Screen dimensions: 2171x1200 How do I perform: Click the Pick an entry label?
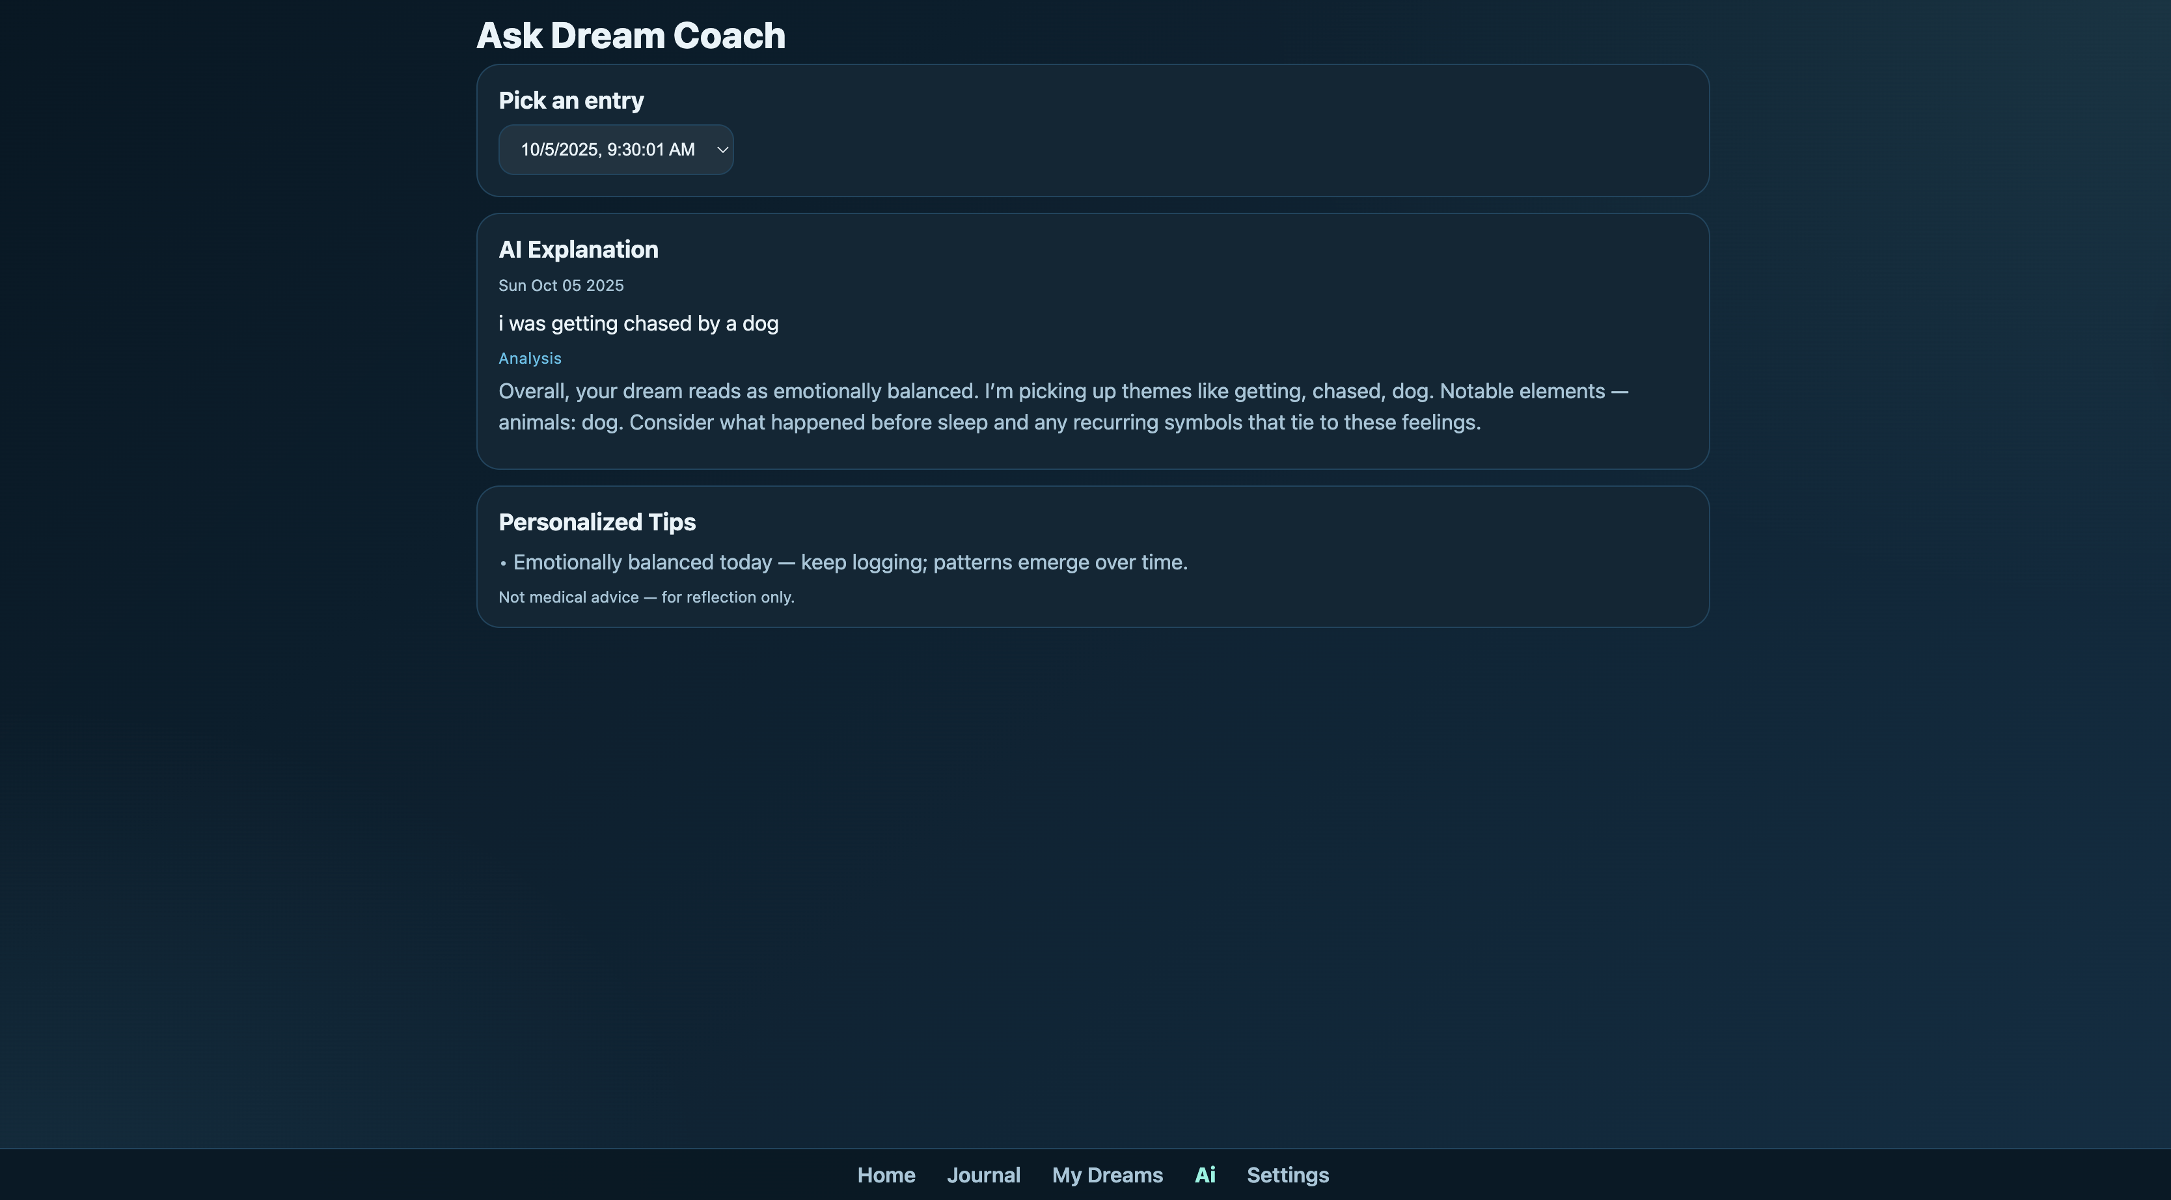coord(571,100)
